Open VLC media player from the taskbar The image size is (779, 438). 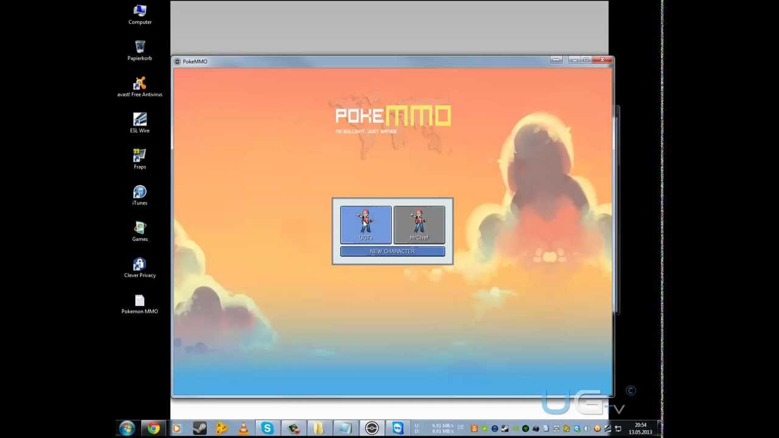(244, 428)
